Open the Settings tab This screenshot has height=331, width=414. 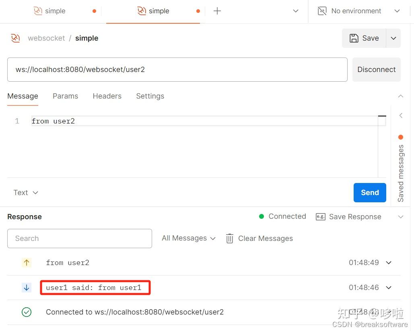tap(150, 96)
